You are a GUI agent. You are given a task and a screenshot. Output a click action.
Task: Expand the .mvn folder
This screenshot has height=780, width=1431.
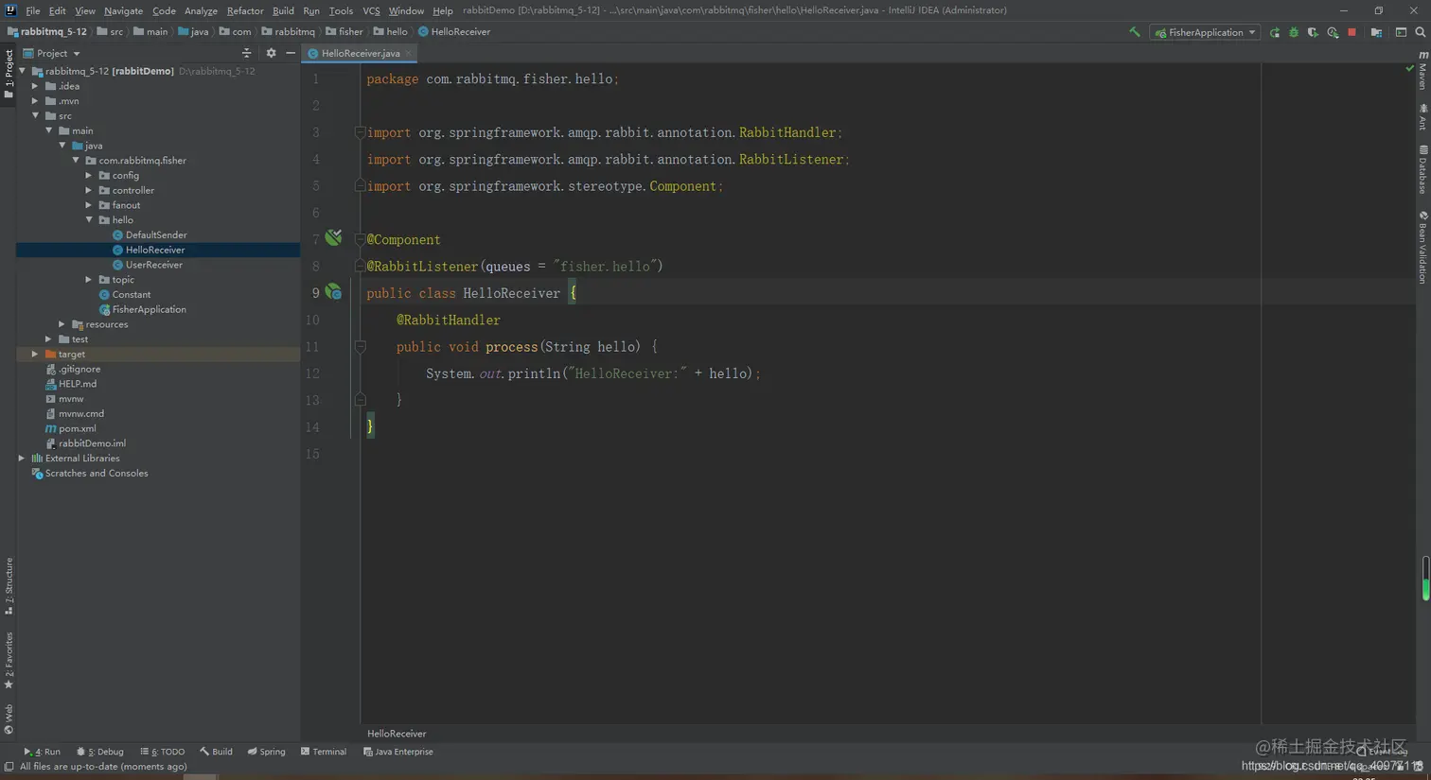click(x=35, y=101)
